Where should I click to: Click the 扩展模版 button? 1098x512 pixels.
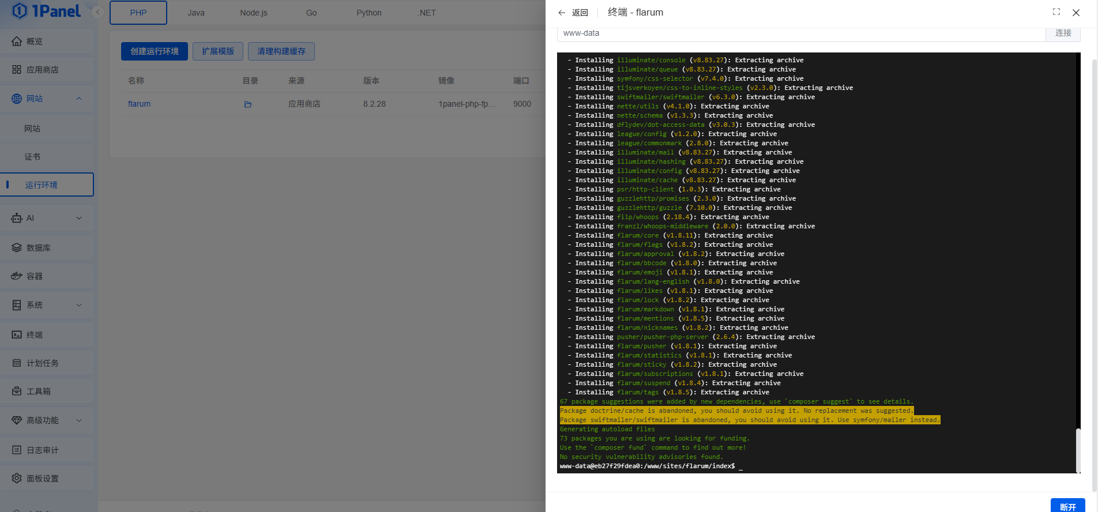click(x=218, y=51)
